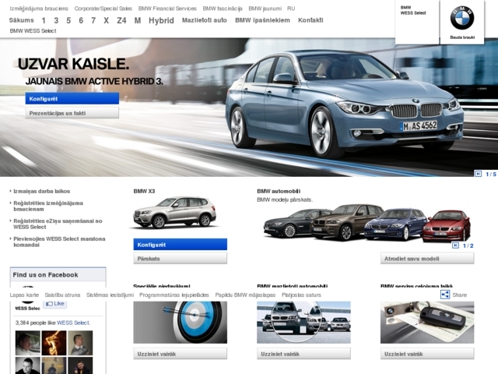Click the hero slideshow next-slide icon
This screenshot has height=374, width=498.
coord(478,174)
